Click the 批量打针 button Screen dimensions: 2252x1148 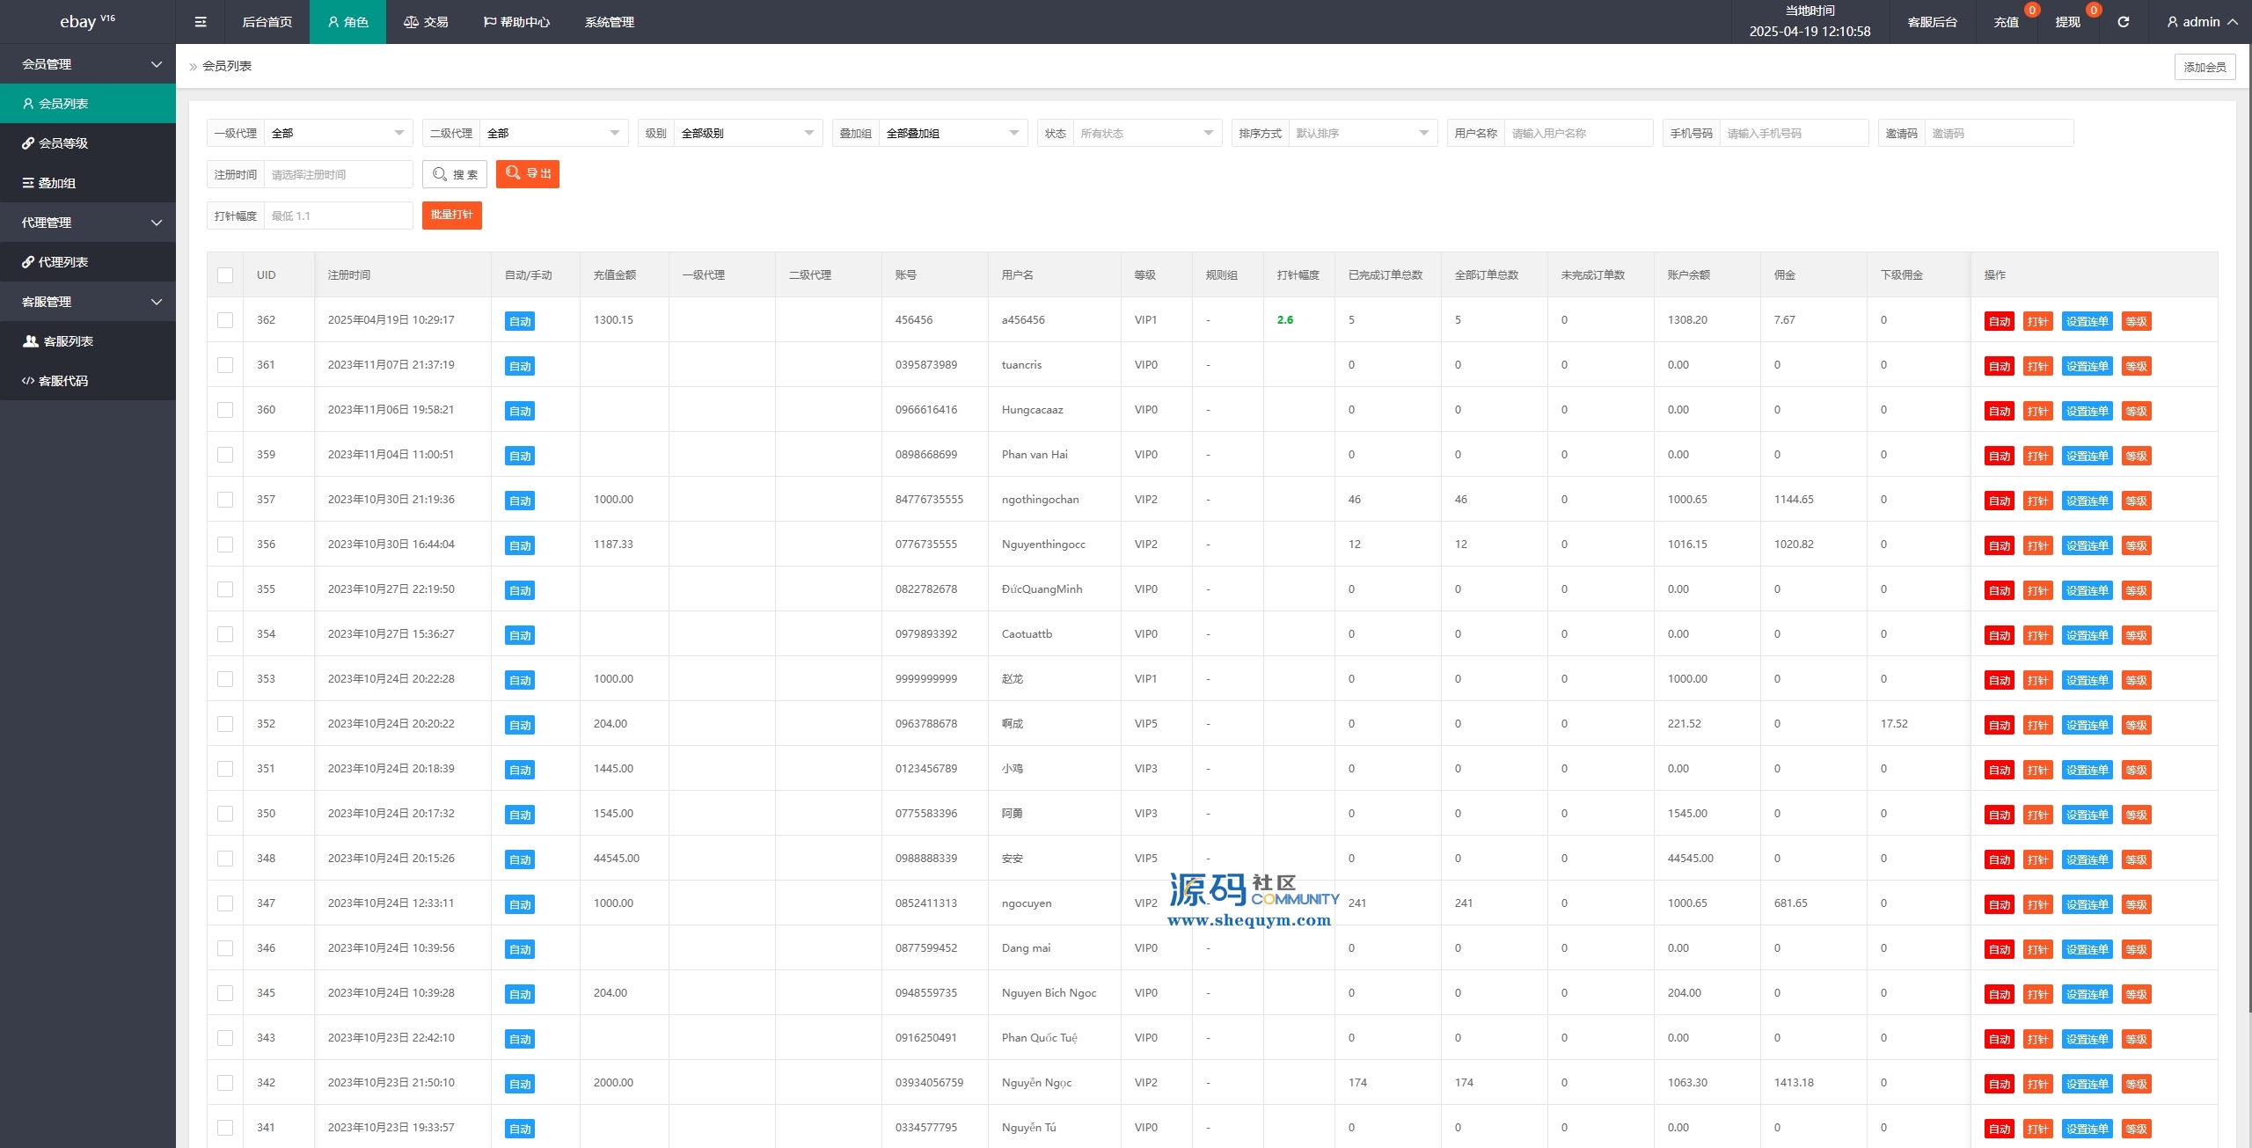coord(451,215)
